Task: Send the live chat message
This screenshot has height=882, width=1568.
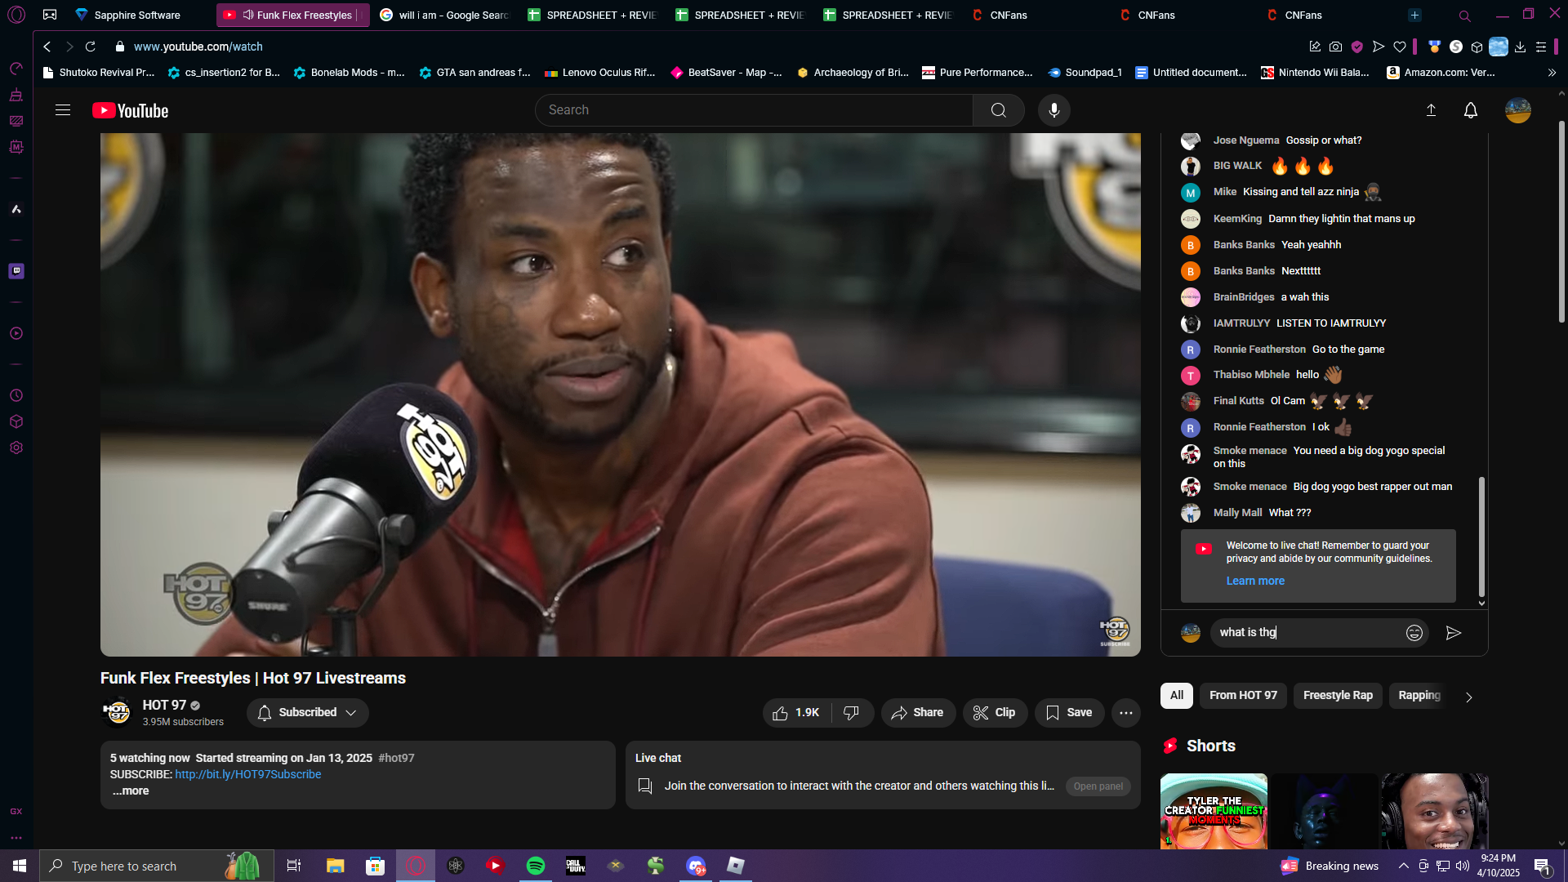Action: (1453, 633)
